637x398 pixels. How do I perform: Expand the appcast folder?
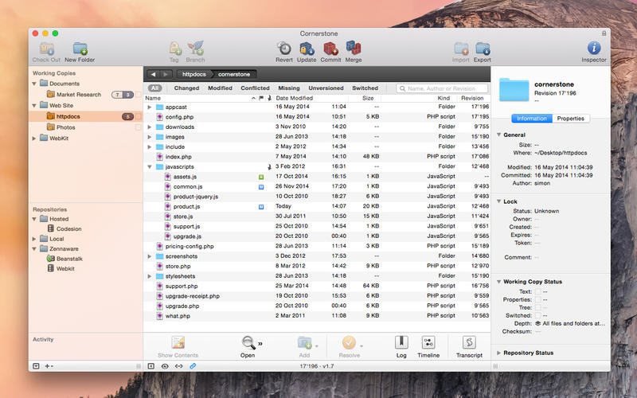[150, 107]
